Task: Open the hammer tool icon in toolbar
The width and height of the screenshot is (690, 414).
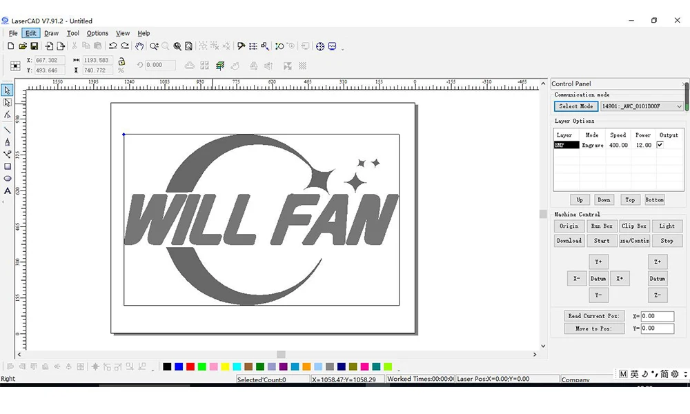Action: [241, 46]
